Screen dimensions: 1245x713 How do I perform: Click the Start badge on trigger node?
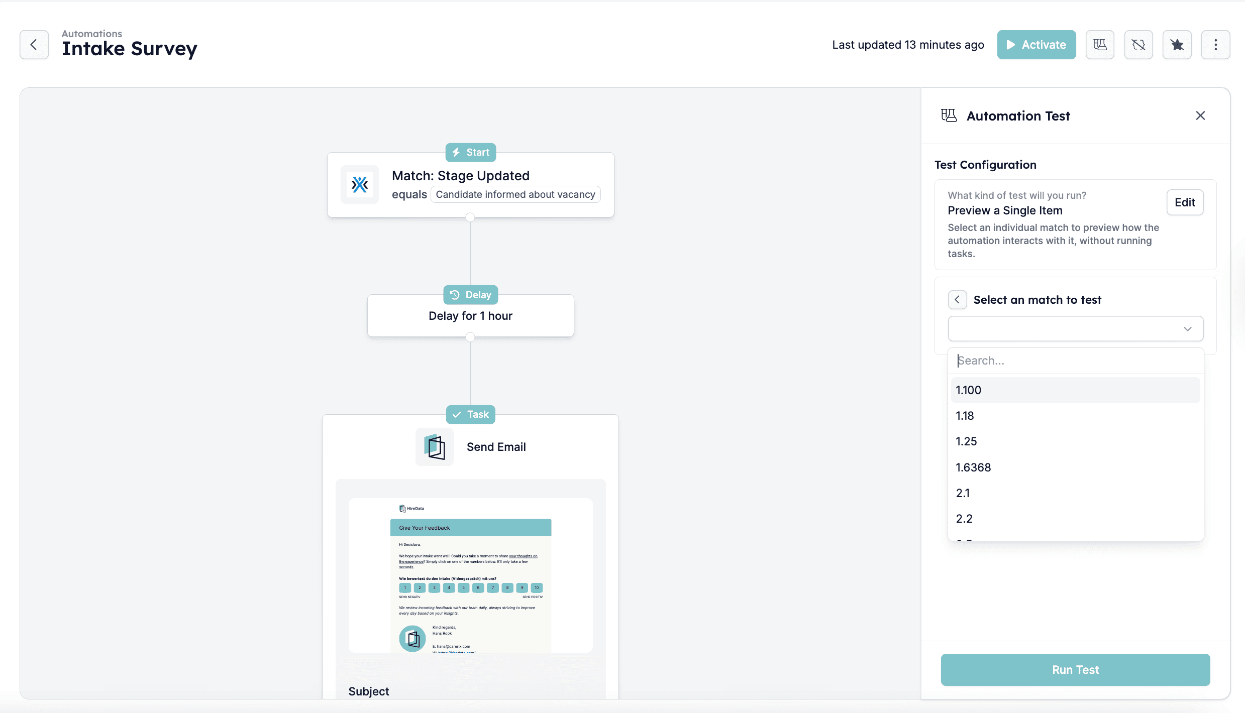(x=471, y=152)
